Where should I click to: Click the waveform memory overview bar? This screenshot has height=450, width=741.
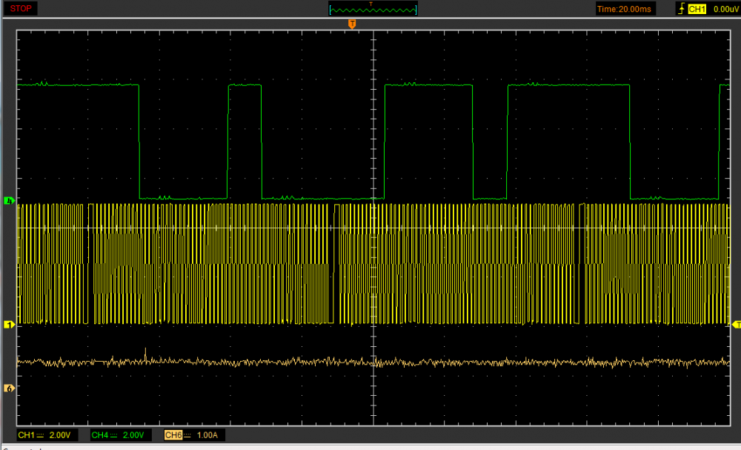coord(373,10)
